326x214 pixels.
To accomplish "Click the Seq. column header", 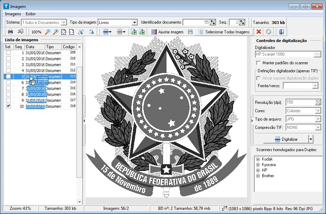I will point(19,47).
